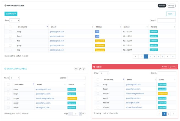Expand Actions dropdown for user fop

point(154,41)
